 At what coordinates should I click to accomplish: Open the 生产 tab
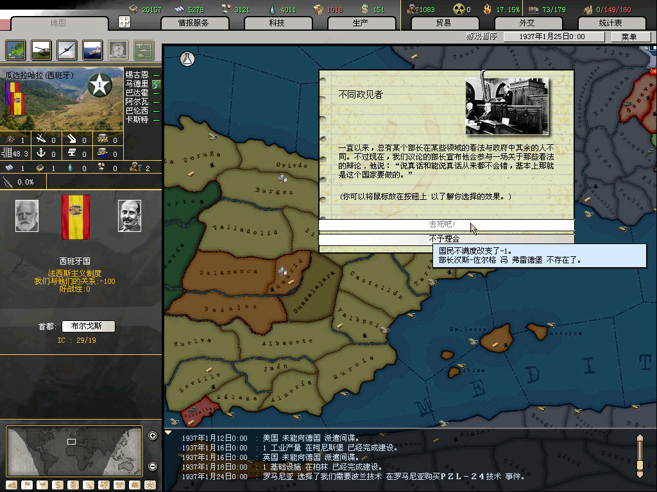point(361,23)
